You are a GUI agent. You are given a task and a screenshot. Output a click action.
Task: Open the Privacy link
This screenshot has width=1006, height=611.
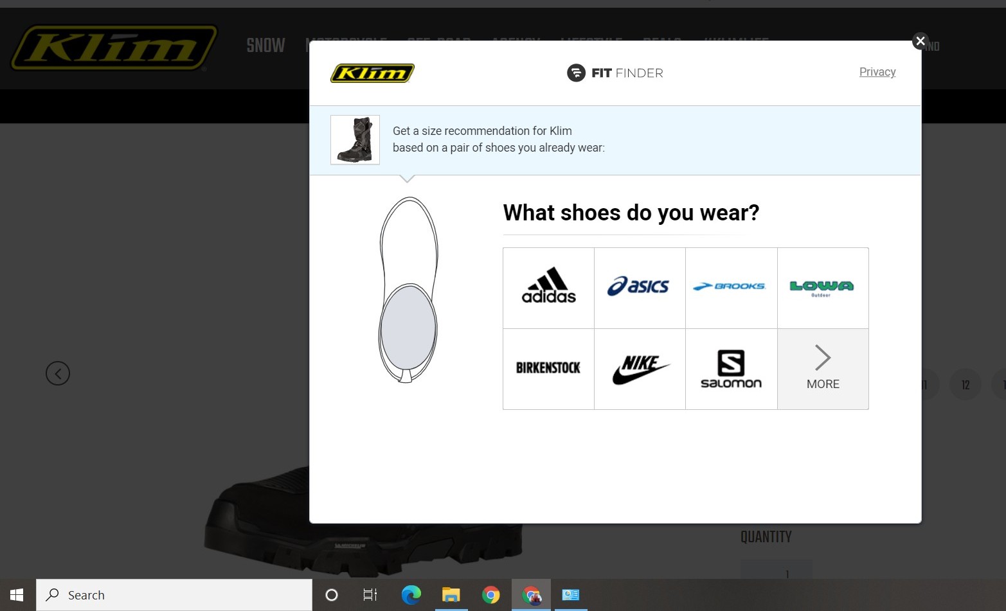coord(877,72)
